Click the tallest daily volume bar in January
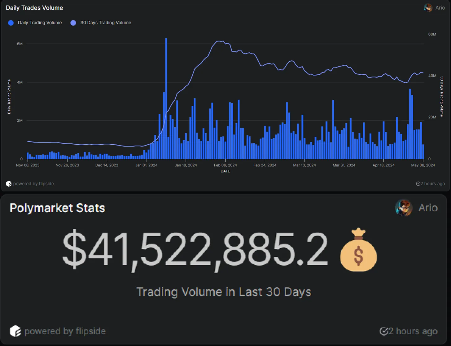Image resolution: width=451 pixels, height=346 pixels. pyautogui.click(x=166, y=99)
